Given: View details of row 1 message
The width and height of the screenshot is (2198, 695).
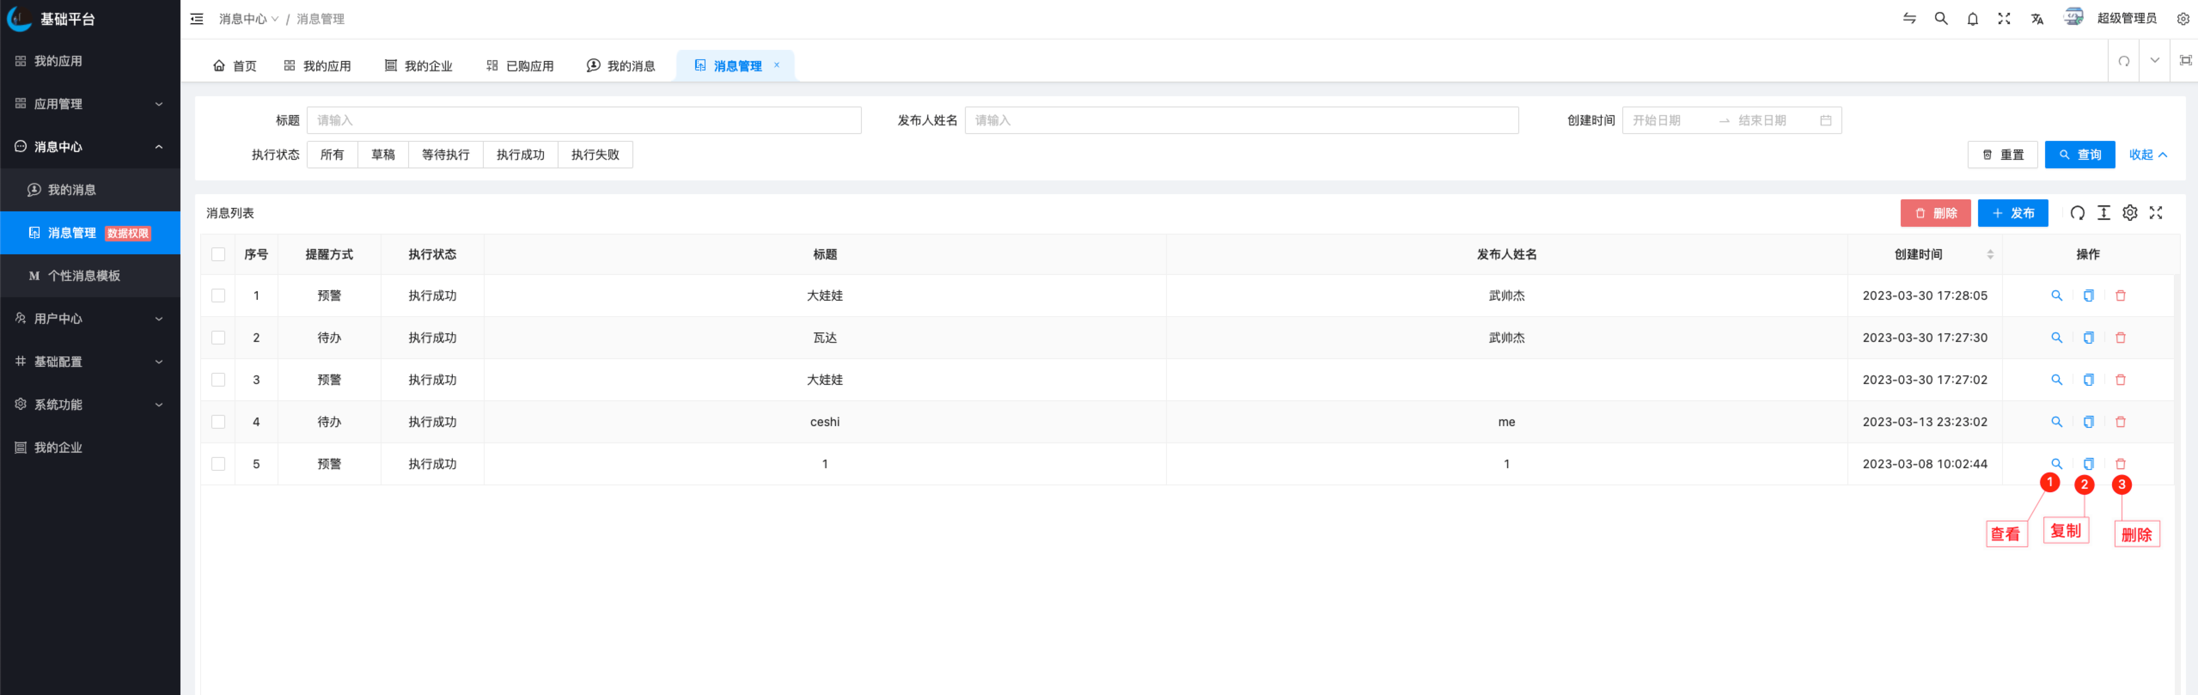Looking at the screenshot, I should point(2056,296).
